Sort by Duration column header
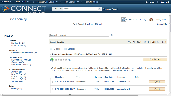Image resolution: width=171 pixels, height=96 pixels. click(98, 77)
